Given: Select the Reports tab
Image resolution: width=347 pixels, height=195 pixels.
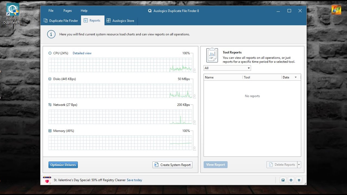Looking at the screenshot, I should (x=92, y=21).
